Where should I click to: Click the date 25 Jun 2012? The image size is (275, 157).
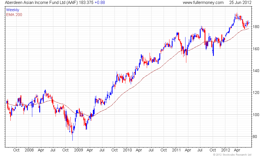[x=240, y=3]
